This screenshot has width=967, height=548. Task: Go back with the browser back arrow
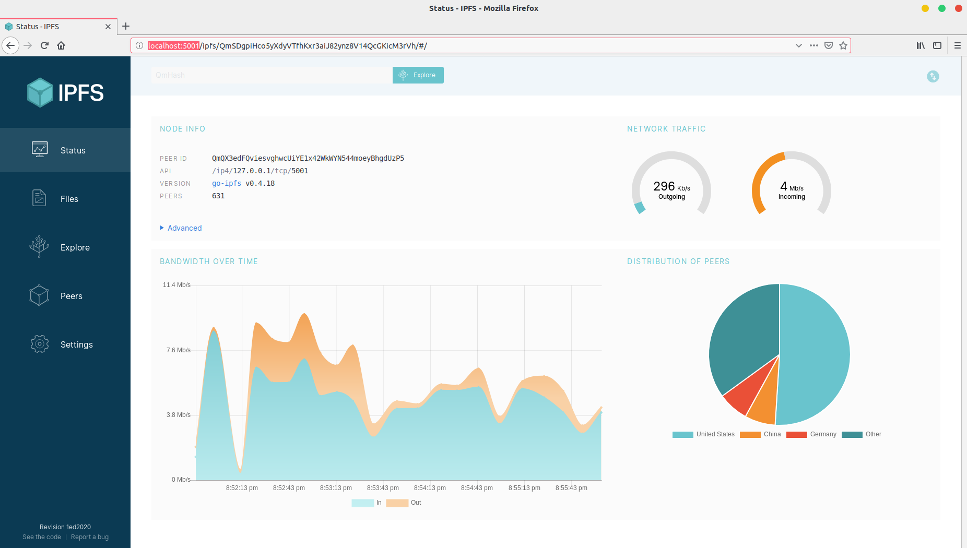tap(10, 45)
